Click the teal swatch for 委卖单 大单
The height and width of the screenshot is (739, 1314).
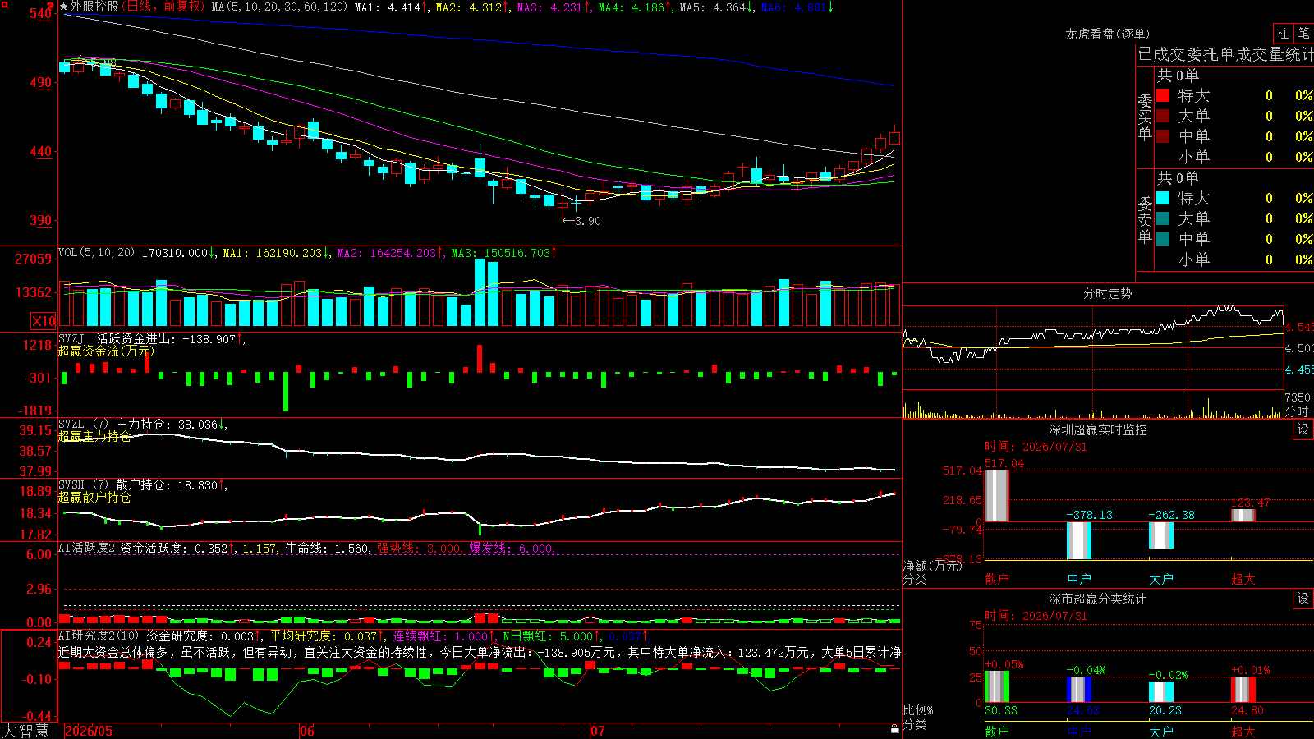click(1163, 218)
